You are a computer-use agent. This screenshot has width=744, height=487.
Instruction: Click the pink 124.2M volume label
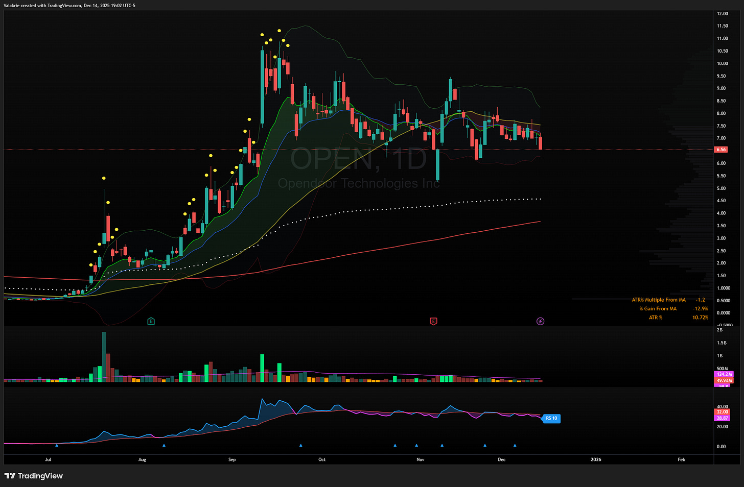(724, 374)
